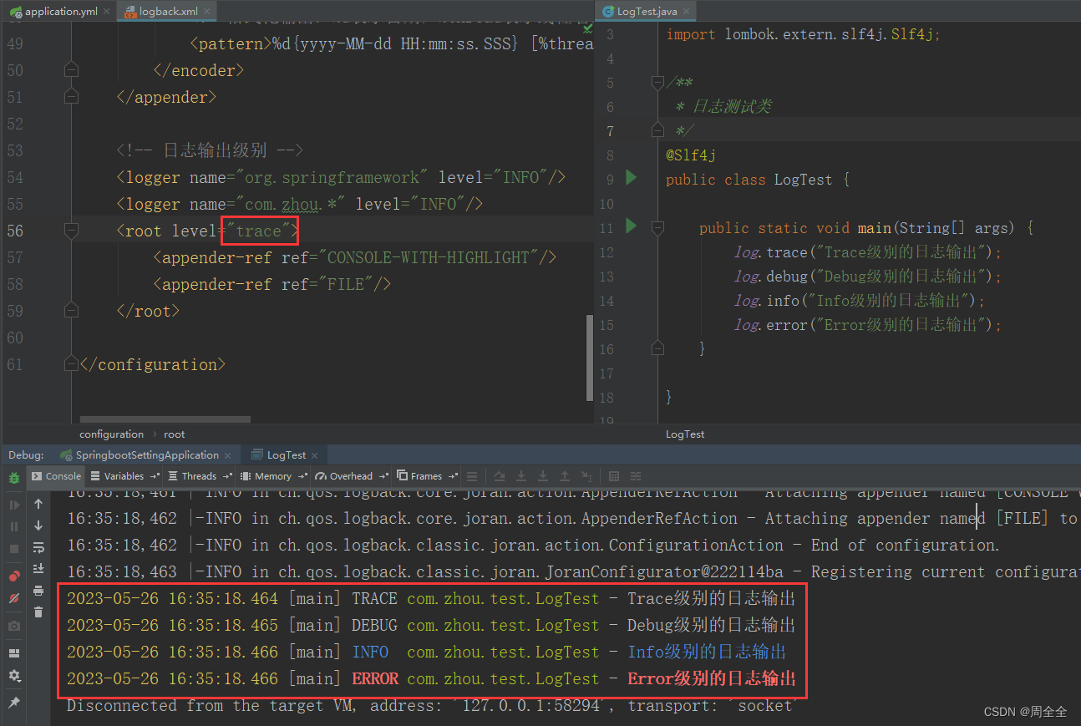1081x726 pixels.
Task: Click the run gutter arrow beside main method
Action: [x=632, y=226]
